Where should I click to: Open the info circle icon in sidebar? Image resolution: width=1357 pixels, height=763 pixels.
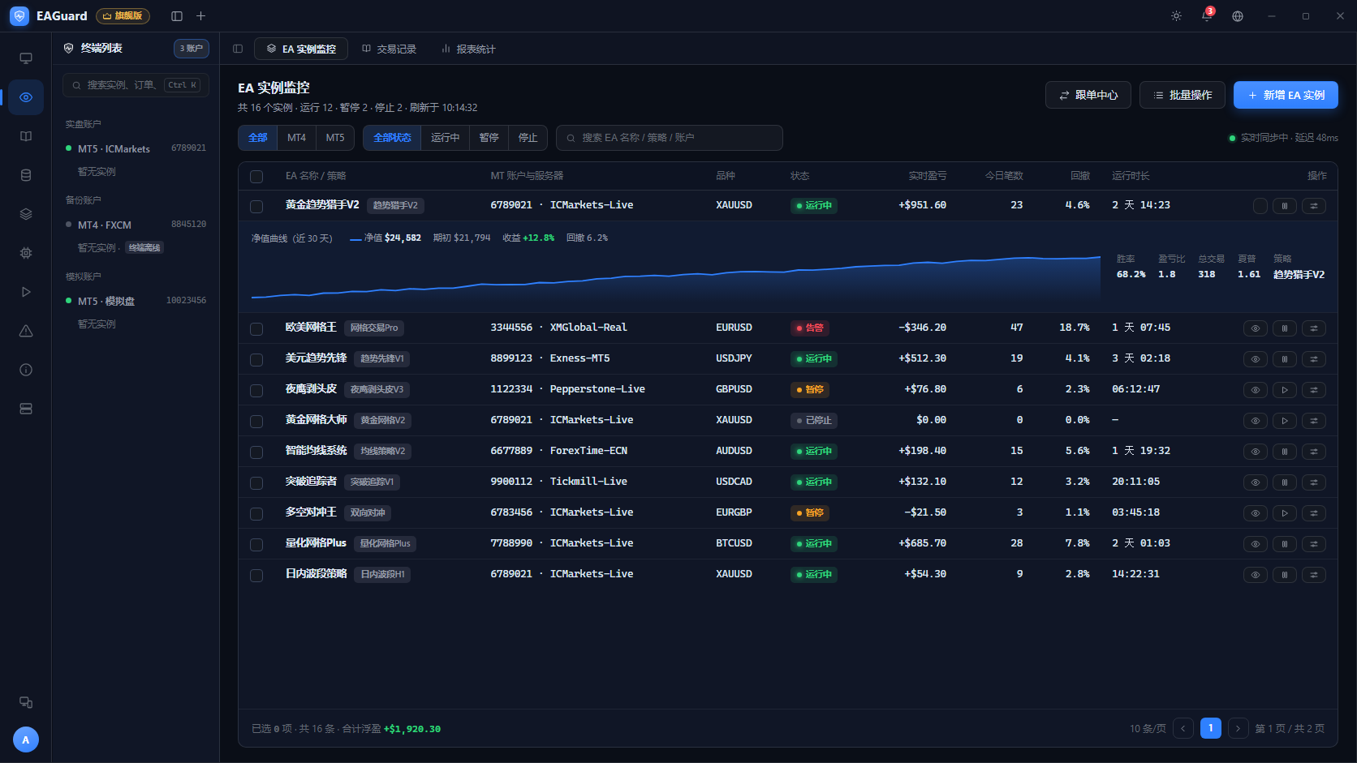click(26, 370)
